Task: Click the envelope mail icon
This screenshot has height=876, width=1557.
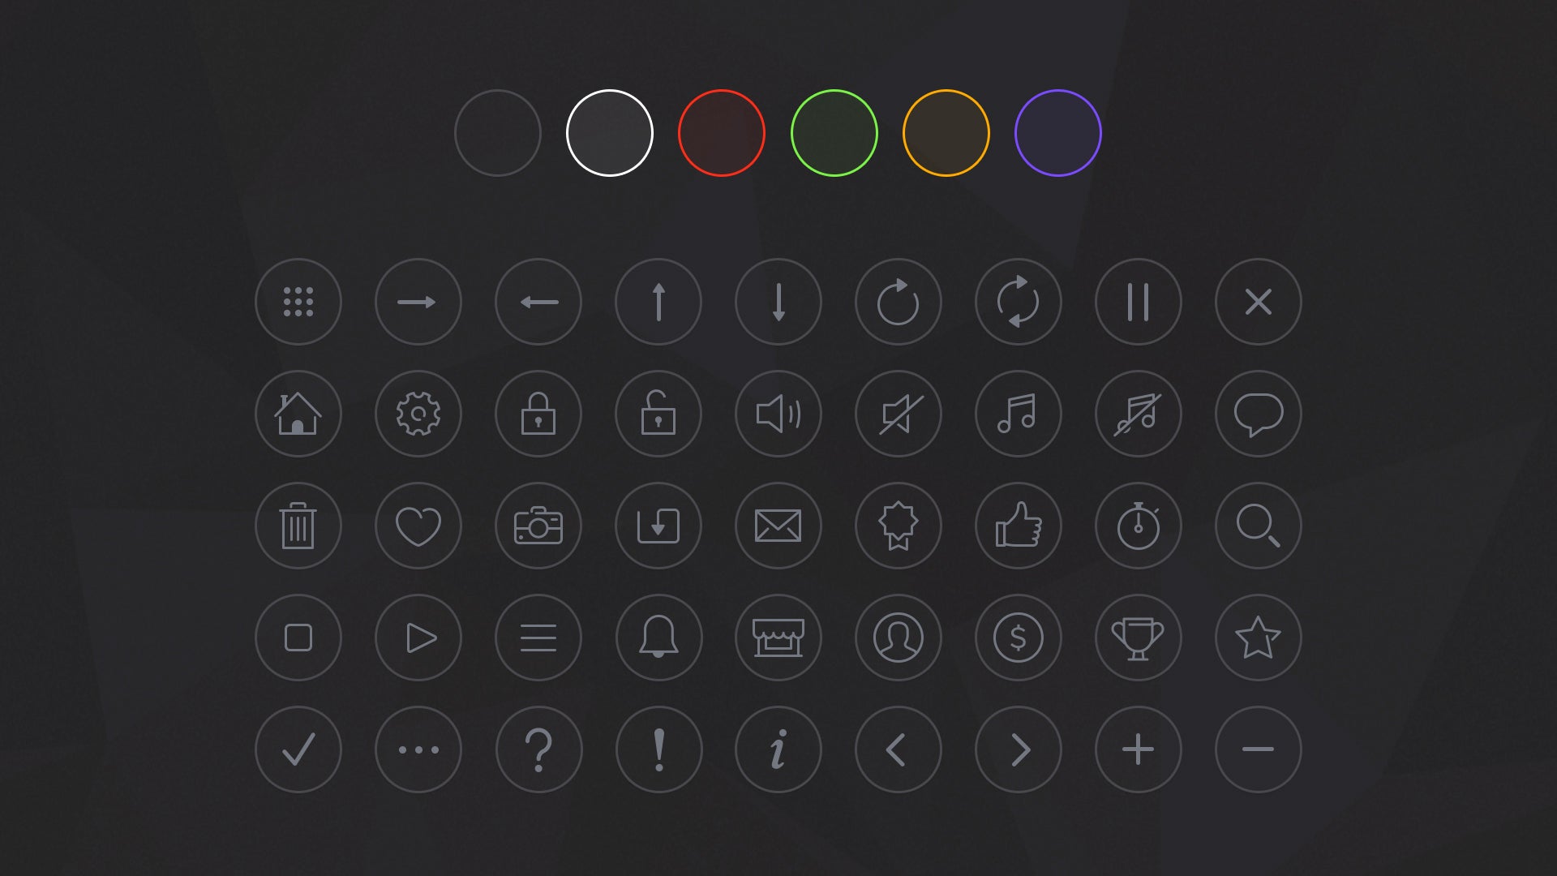Action: (778, 526)
